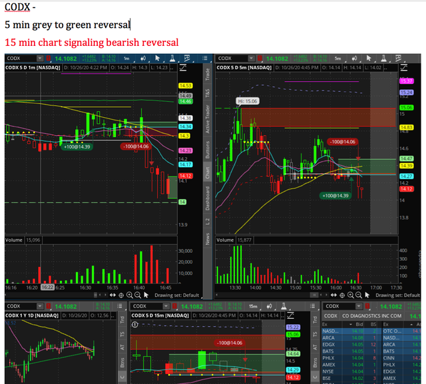Viewport: 426px width, 384px height.
Task: Open Active Trader sidebar tab
Action: pos(208,119)
